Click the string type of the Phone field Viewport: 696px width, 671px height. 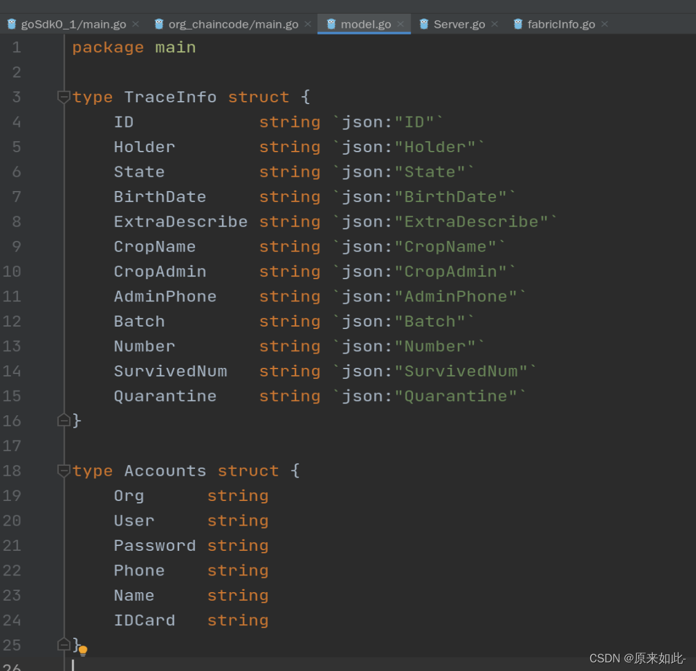pos(238,571)
